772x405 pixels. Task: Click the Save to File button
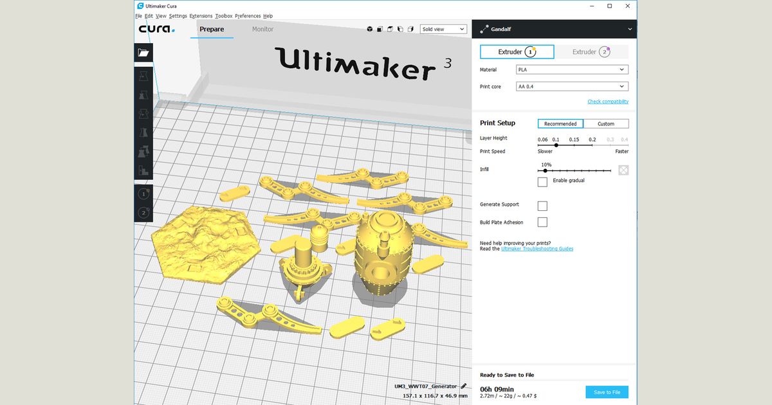coord(607,392)
